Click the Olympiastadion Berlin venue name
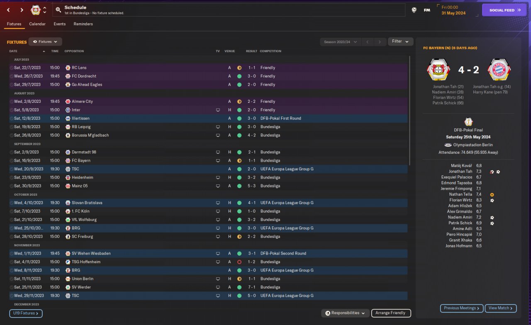 tap(473, 145)
